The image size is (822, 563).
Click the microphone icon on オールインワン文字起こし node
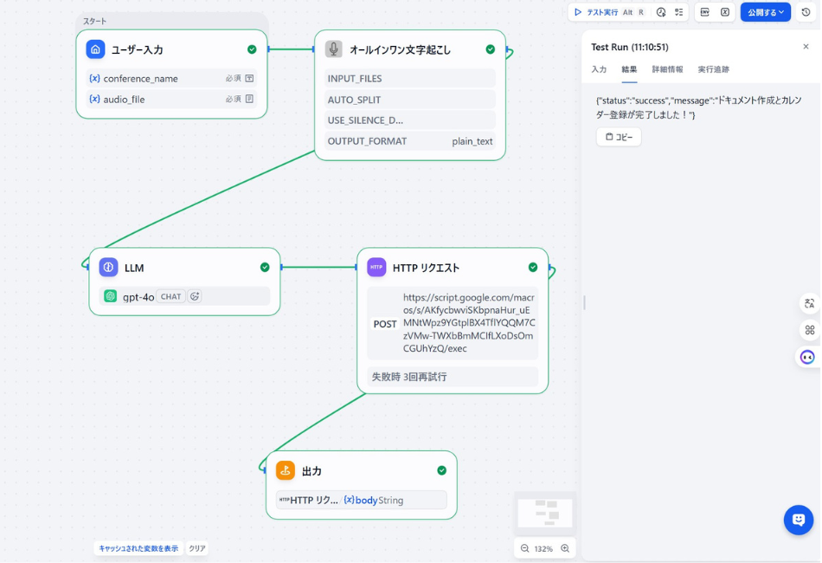tap(333, 49)
